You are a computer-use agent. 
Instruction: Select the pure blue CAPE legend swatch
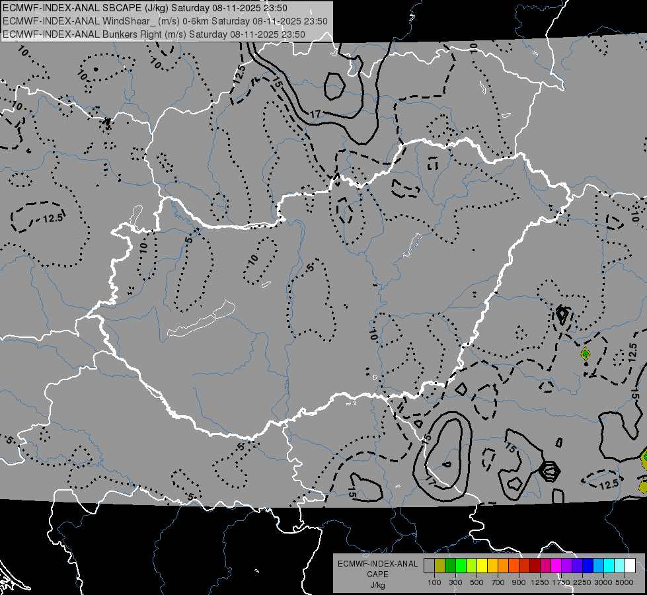coord(588,565)
